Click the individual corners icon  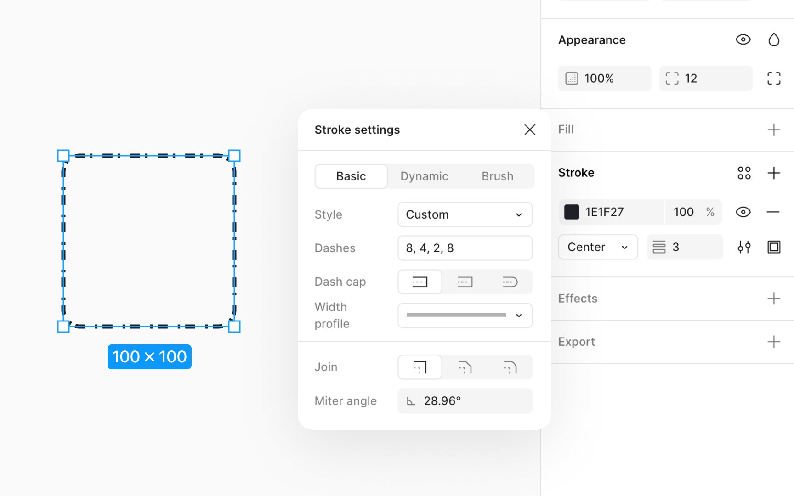[x=774, y=78]
